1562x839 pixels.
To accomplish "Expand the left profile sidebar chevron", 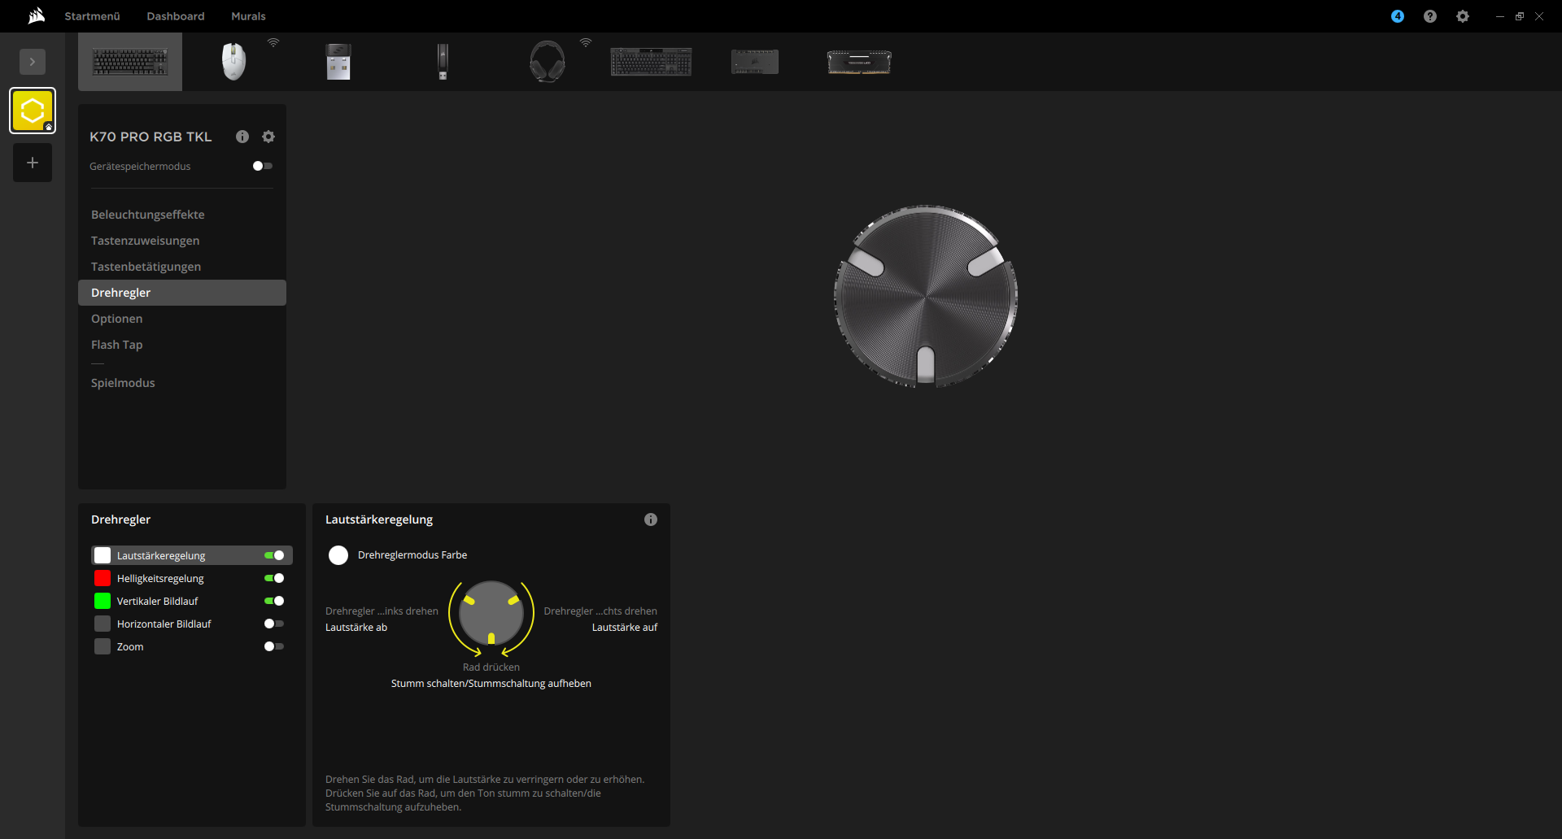I will coord(33,62).
